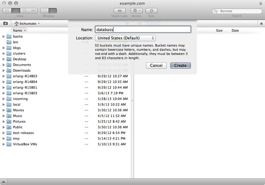Sort by Size column header

tap(219, 31)
